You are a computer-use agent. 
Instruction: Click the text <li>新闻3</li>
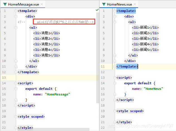click(145, 39)
